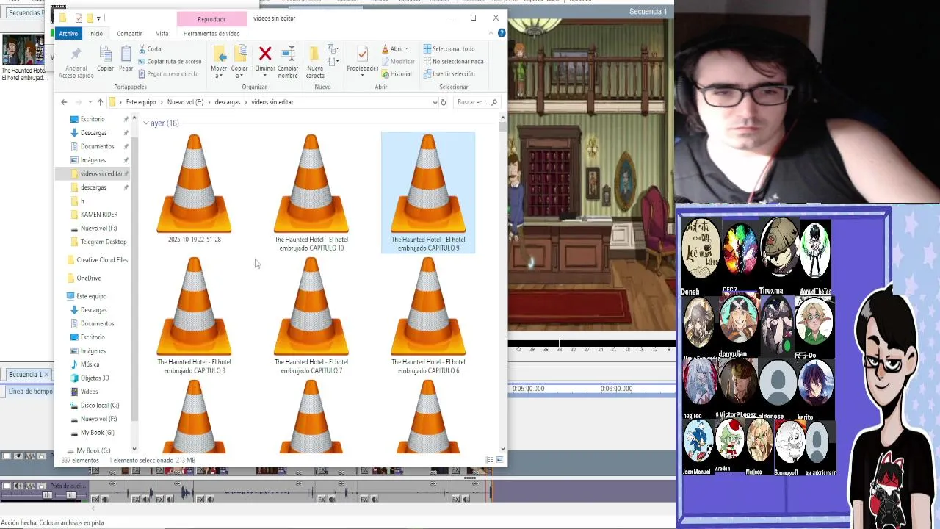
Task: Switch to the Vista ribbon tab
Action: 162,33
